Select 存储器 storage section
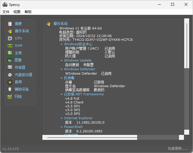 point(20,67)
